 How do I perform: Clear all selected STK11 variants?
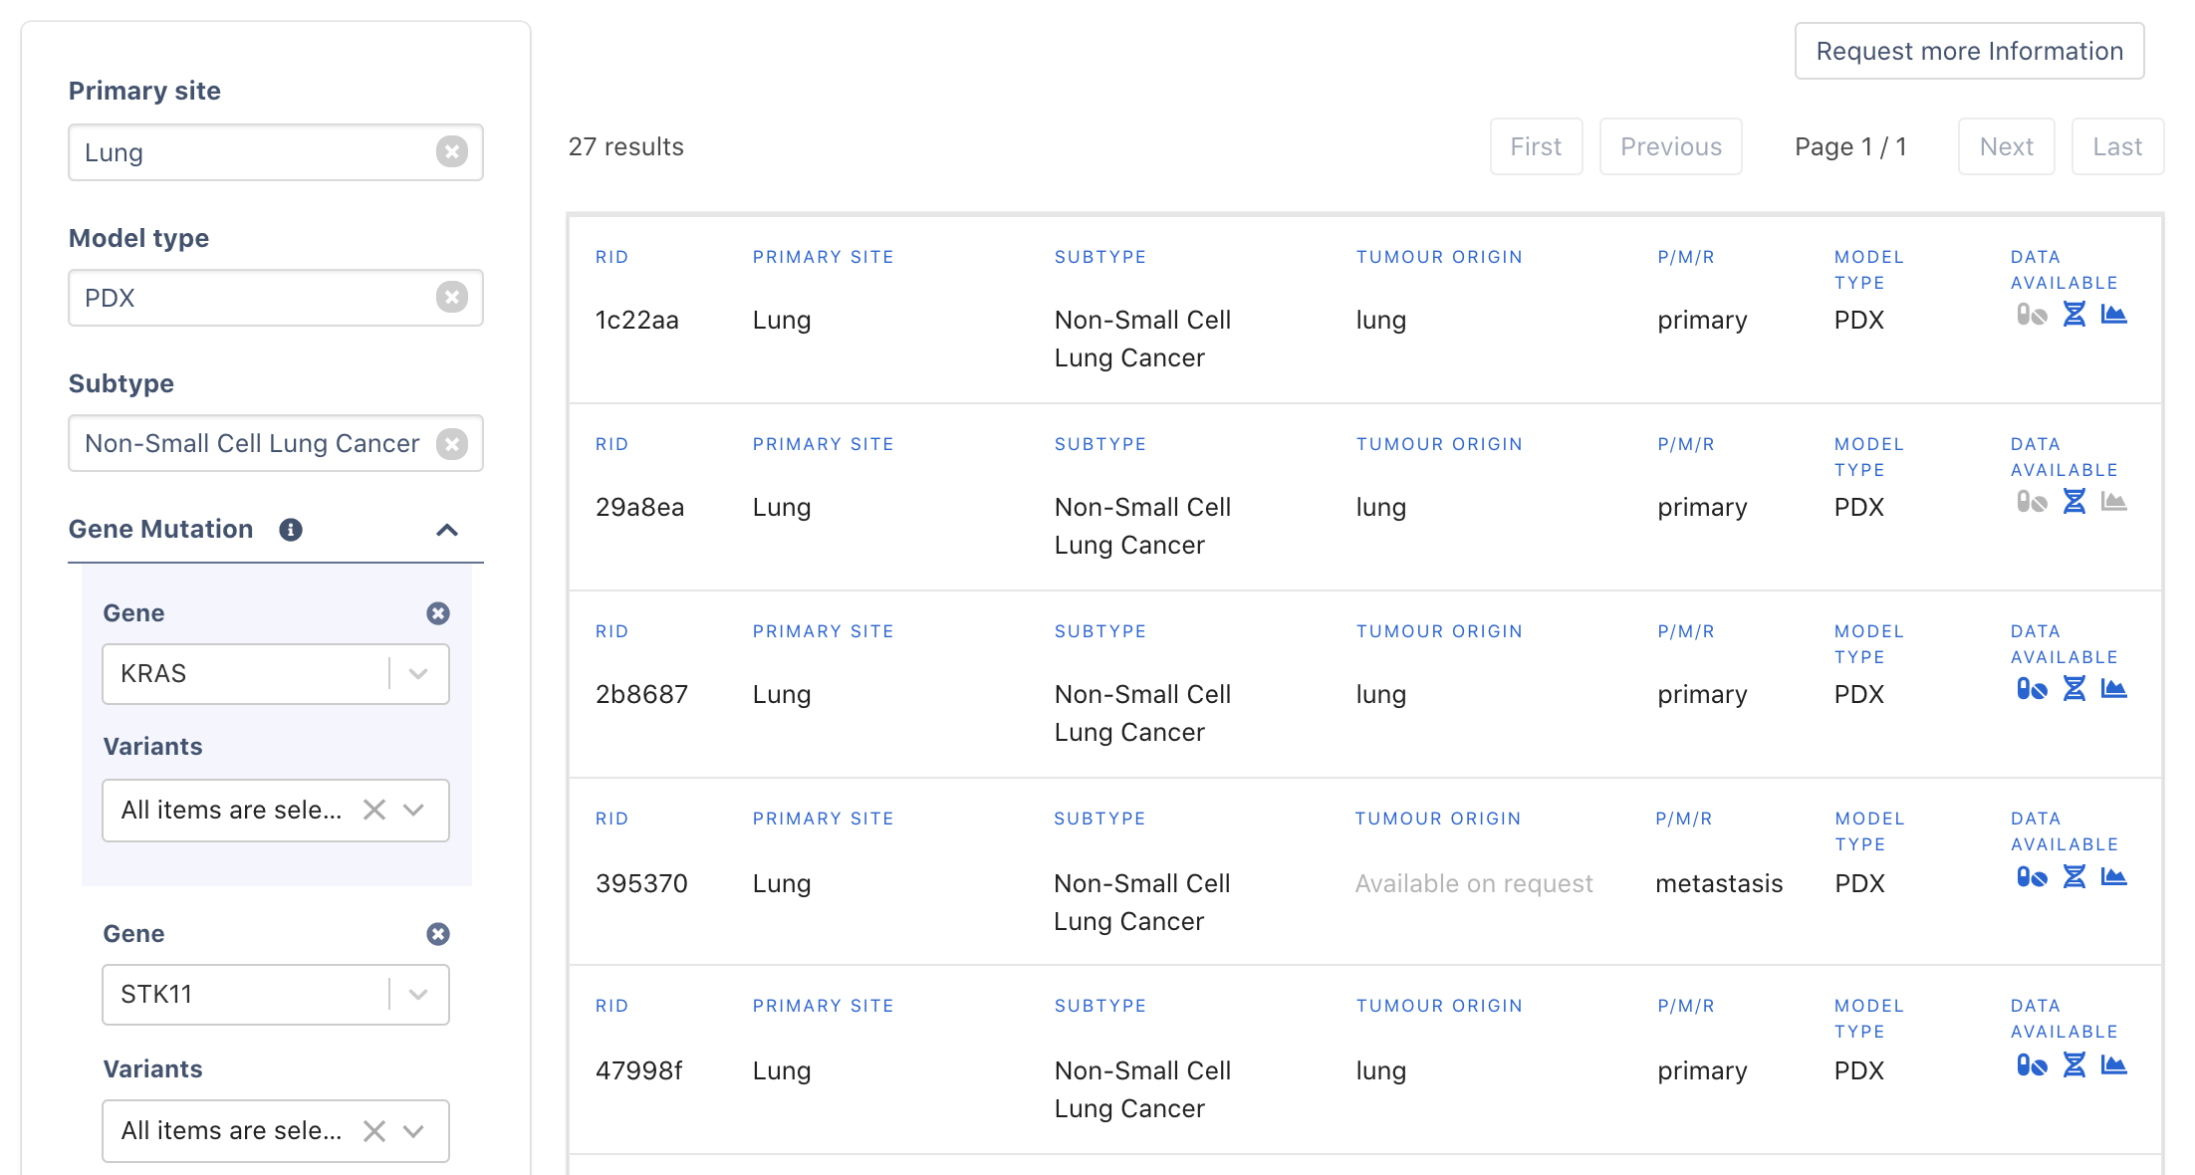[374, 1131]
